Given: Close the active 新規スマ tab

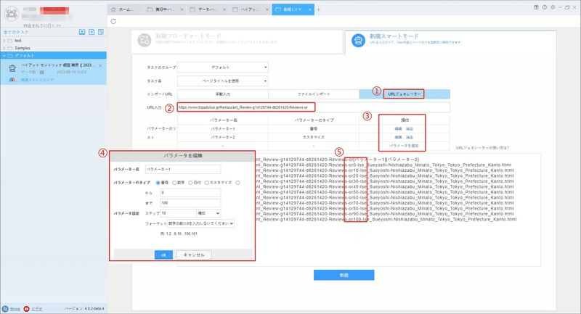Looking at the screenshot, I should (310, 9).
